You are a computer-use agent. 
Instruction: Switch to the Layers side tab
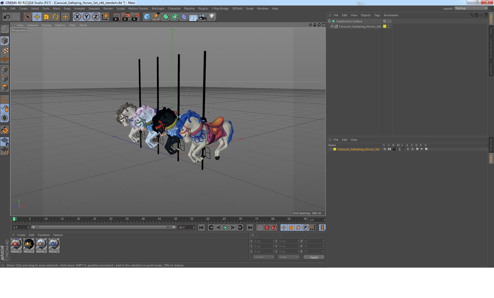coord(491,159)
